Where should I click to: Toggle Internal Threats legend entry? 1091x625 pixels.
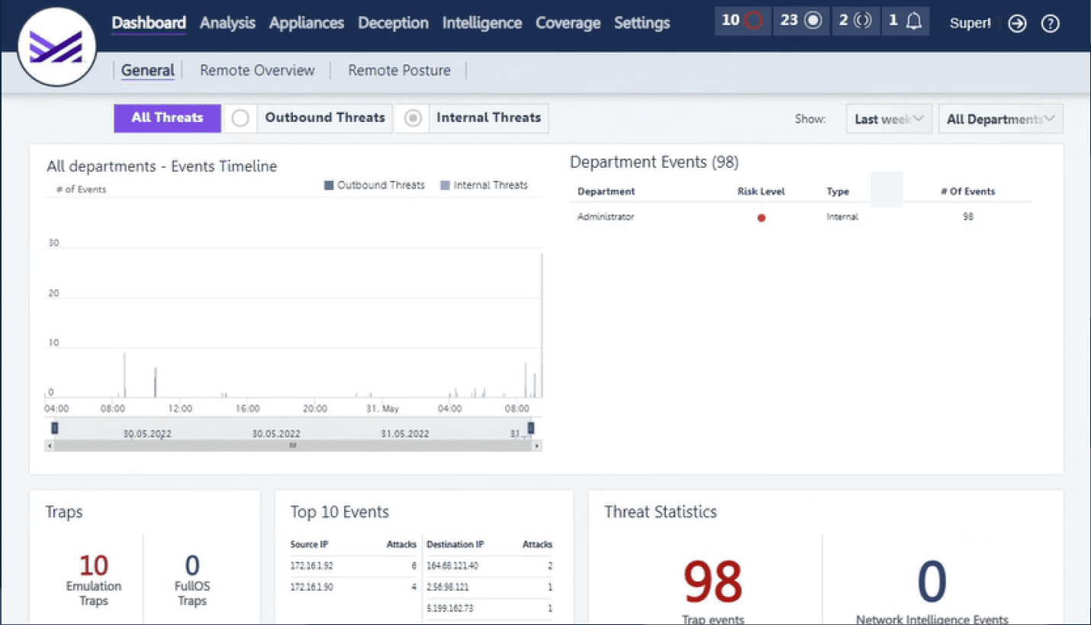click(484, 185)
